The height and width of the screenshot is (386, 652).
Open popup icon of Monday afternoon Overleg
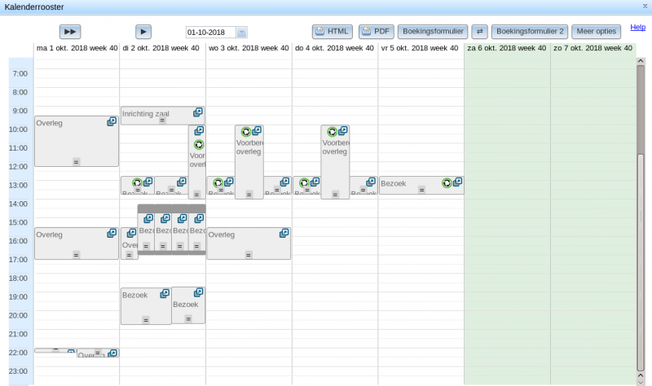(112, 233)
